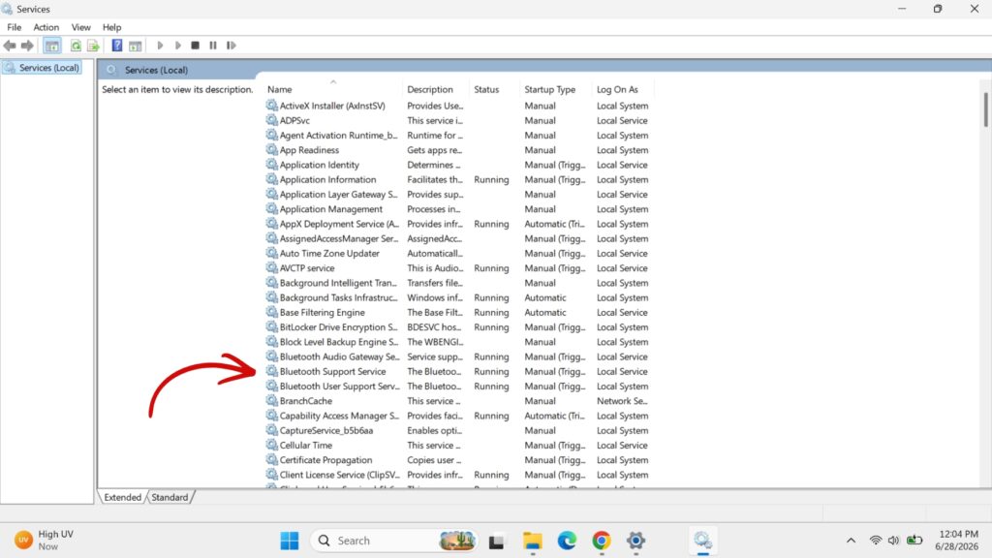Viewport: 992px width, 558px height.
Task: Select the Application Identity service
Action: pyautogui.click(x=458, y=165)
